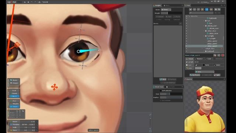Toggle the Name checkbox in bone properties
This screenshot has width=236, height=133.
(204, 65)
